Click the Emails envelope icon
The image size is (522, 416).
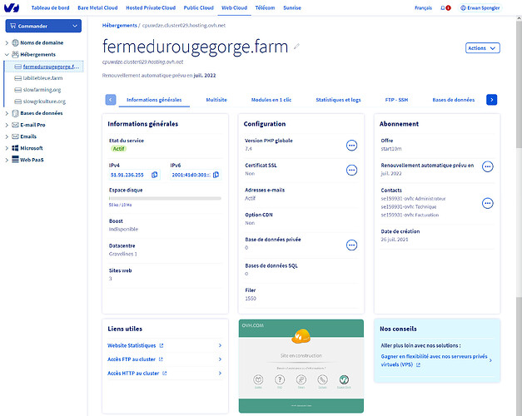coord(15,136)
